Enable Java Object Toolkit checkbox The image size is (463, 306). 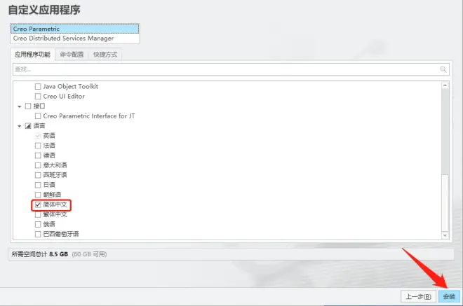(x=38, y=87)
